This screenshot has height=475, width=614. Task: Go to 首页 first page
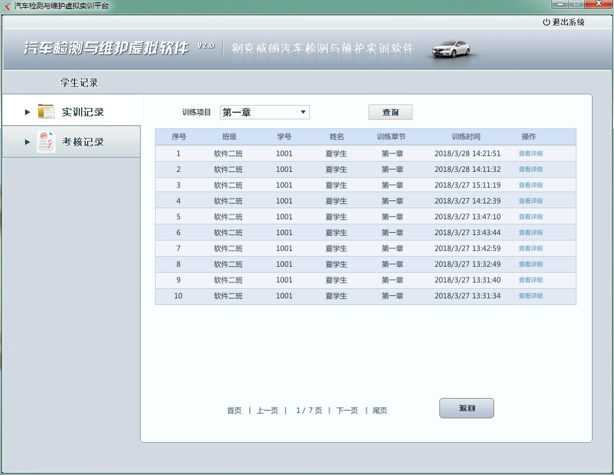pos(234,411)
